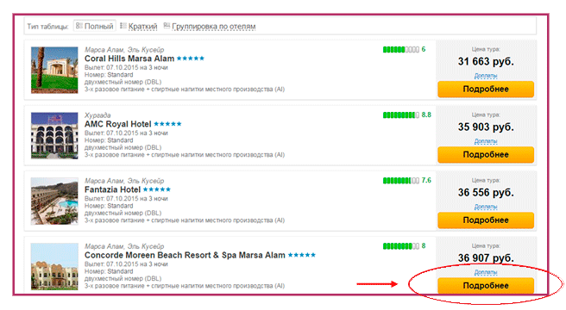Click the Хургада location text
Screen dimensions: 566x310
pos(97,115)
